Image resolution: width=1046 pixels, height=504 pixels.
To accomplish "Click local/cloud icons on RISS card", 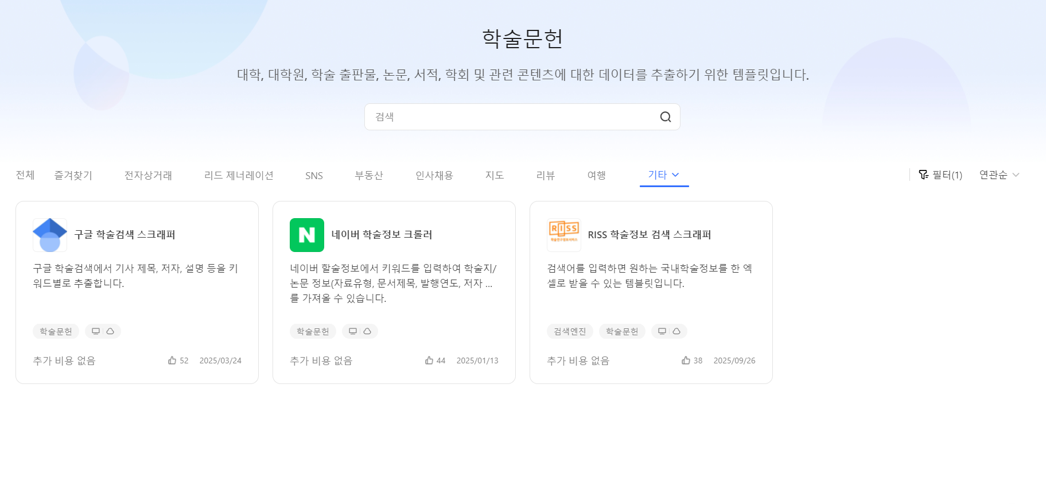I will click(x=669, y=331).
